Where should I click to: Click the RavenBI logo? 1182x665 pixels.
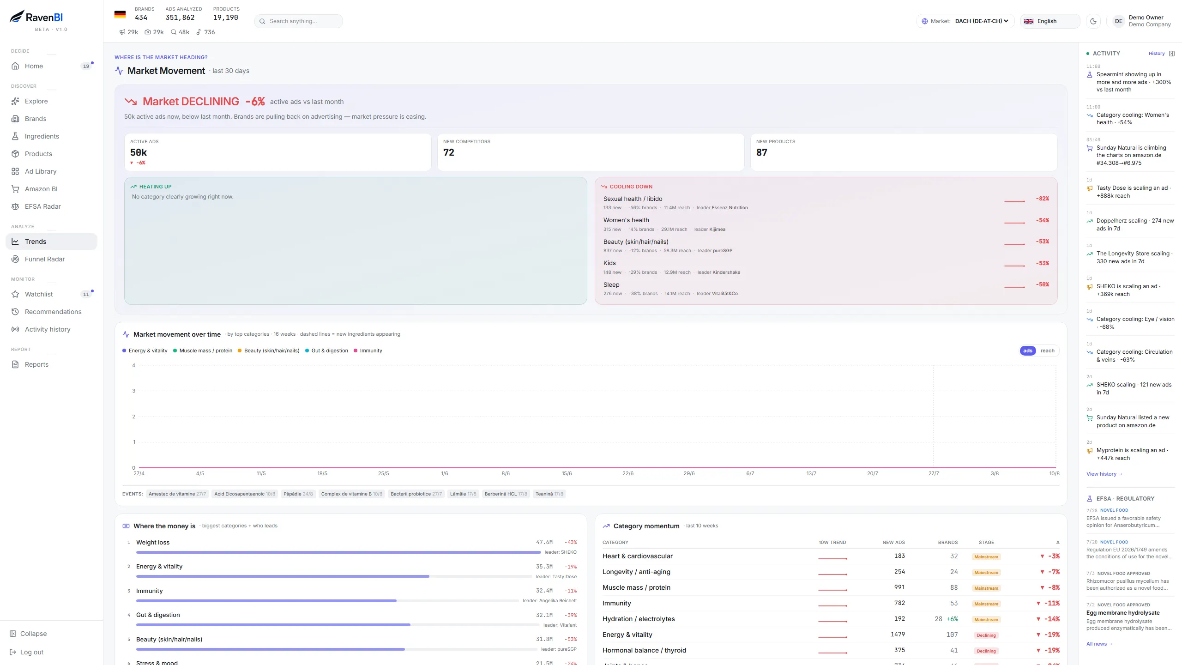(36, 17)
